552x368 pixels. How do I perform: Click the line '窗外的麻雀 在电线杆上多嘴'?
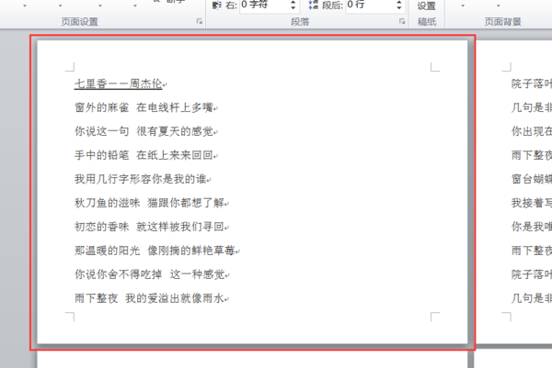click(x=144, y=107)
